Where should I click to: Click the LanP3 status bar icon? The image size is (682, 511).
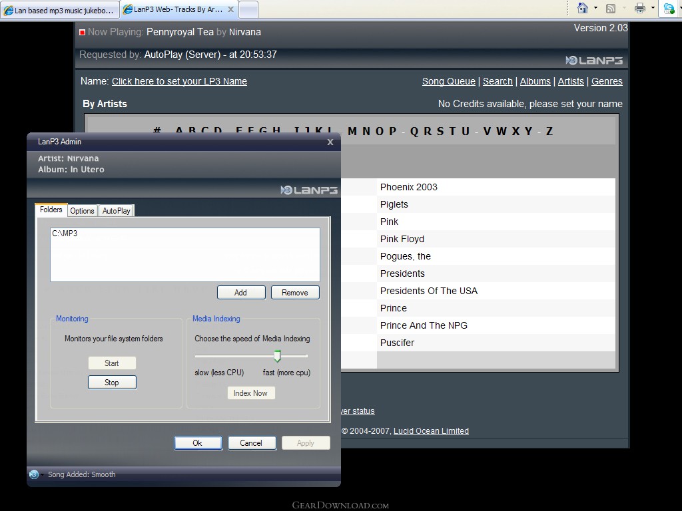[34, 474]
